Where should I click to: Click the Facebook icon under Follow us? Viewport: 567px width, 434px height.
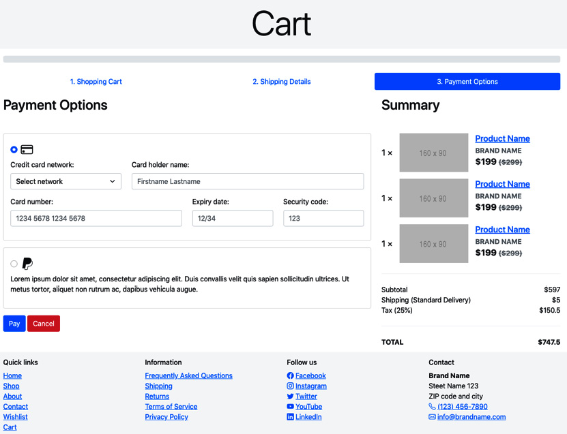(289, 375)
